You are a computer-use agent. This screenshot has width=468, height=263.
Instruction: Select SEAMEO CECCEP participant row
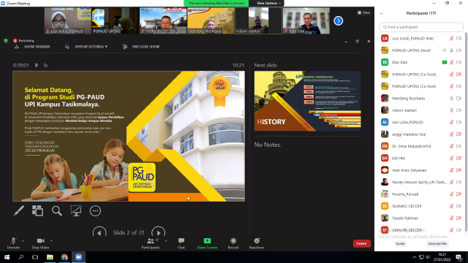click(421, 206)
